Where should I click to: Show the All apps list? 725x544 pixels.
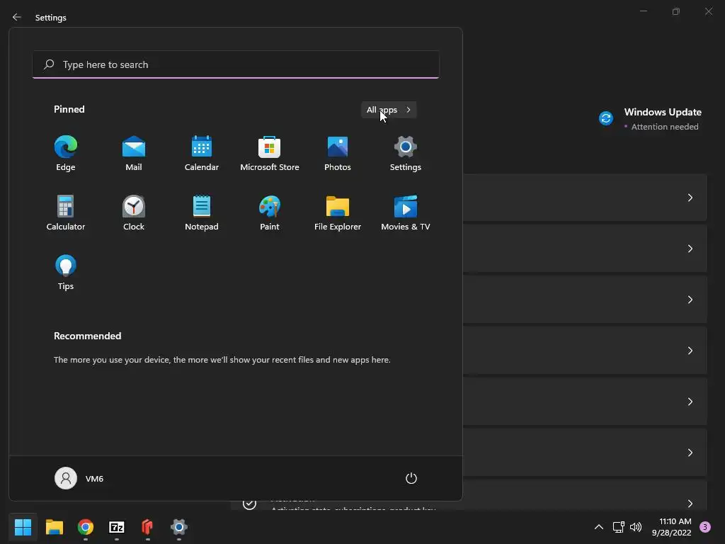tap(389, 110)
